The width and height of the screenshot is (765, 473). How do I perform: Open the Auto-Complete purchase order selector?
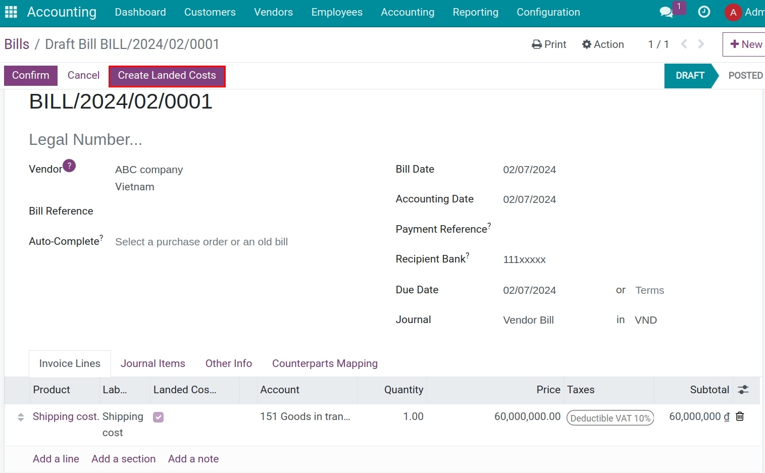(x=201, y=242)
